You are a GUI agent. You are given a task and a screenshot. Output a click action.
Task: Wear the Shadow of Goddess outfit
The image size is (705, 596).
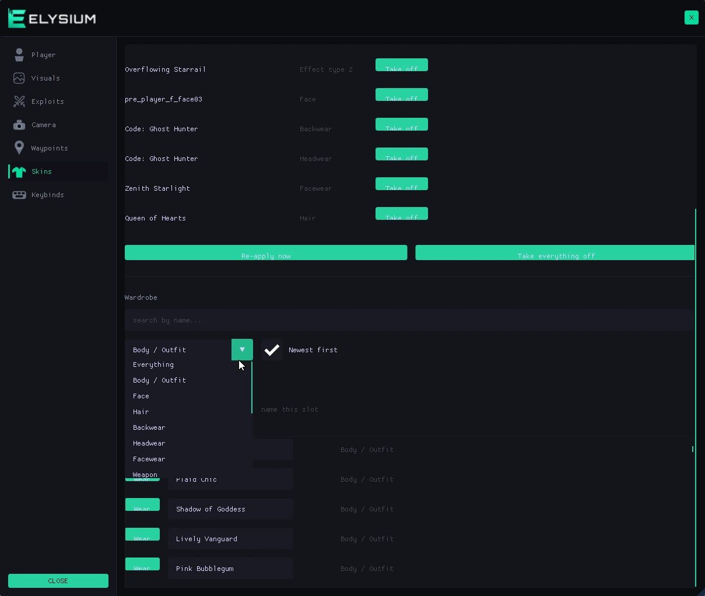[142, 504]
